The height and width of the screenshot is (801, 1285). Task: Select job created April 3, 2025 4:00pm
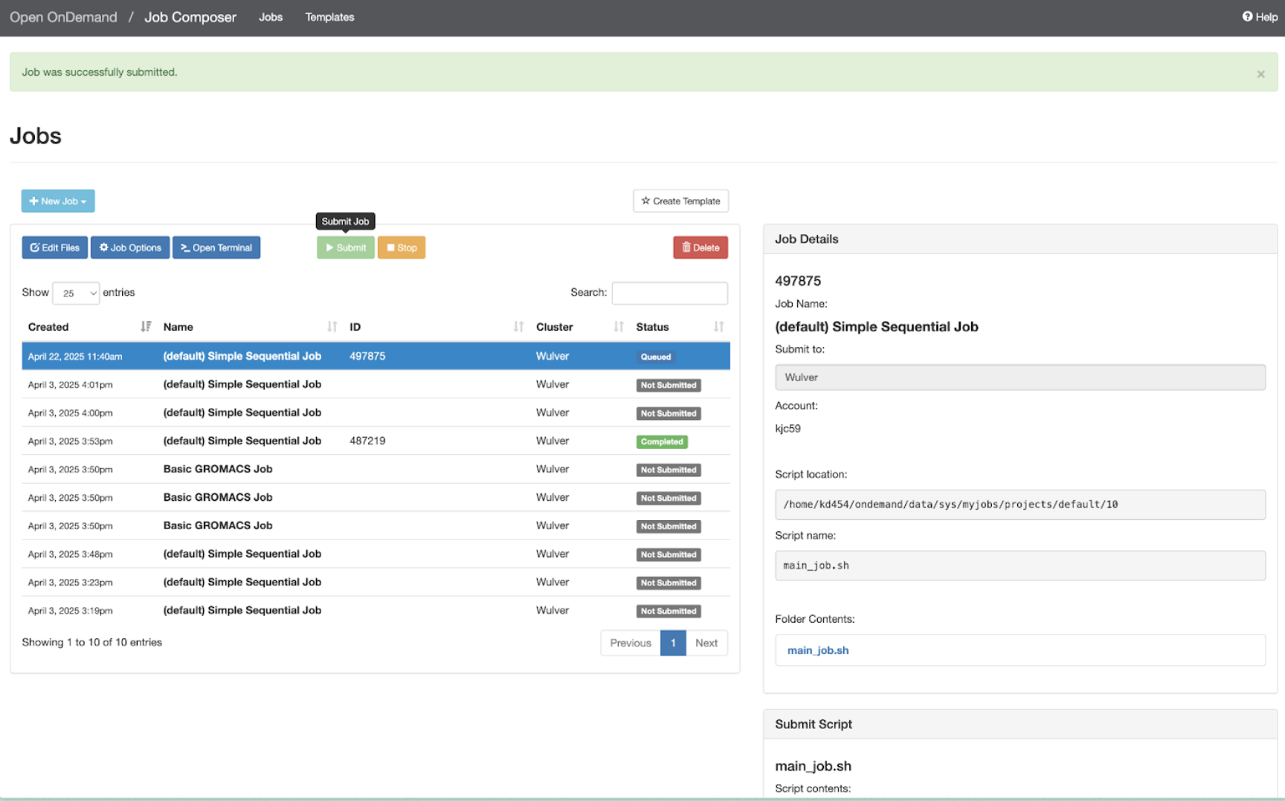pyautogui.click(x=376, y=413)
